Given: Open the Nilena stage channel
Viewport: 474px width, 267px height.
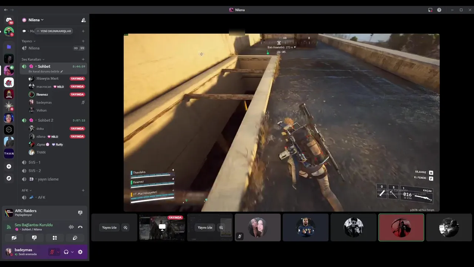Looking at the screenshot, I should 53,48.
